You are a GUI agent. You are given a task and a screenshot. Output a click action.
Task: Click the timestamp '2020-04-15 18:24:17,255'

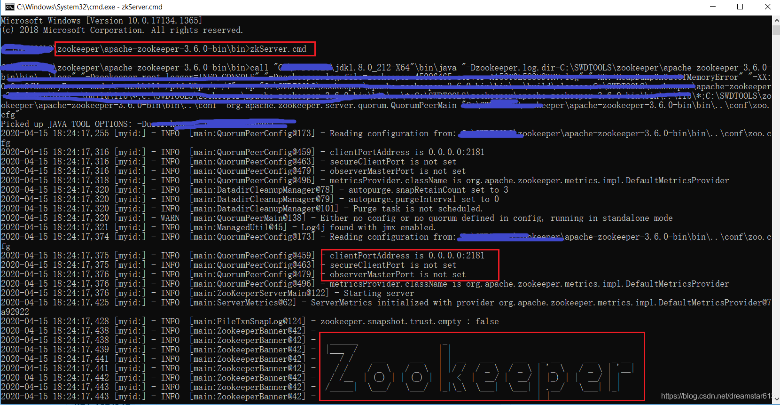coord(55,133)
